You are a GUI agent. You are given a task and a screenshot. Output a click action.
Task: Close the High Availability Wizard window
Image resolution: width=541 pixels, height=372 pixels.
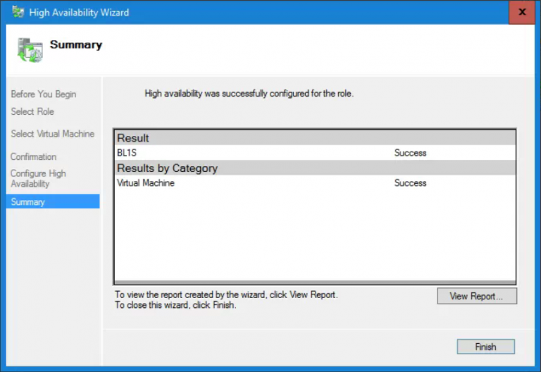[x=521, y=13]
